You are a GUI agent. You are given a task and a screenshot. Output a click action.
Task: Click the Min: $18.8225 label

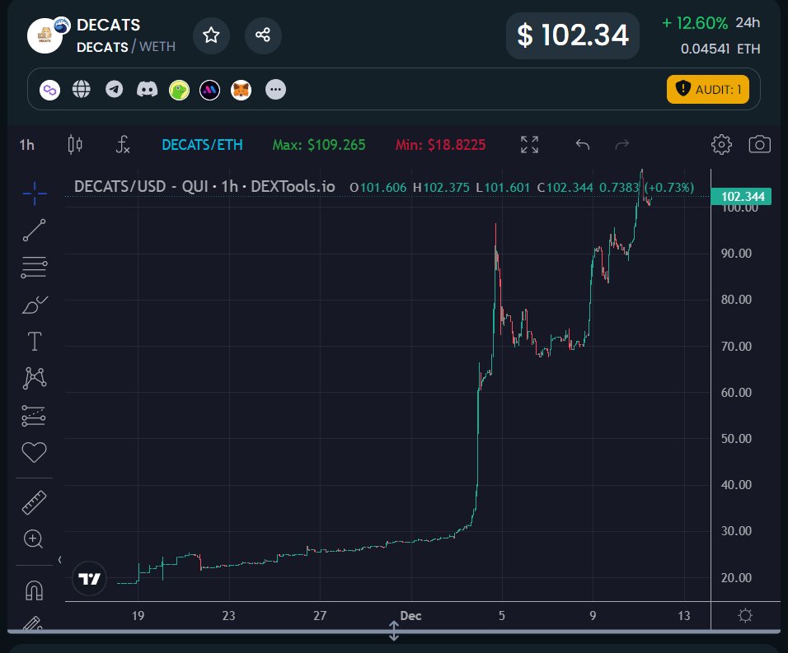(x=440, y=145)
